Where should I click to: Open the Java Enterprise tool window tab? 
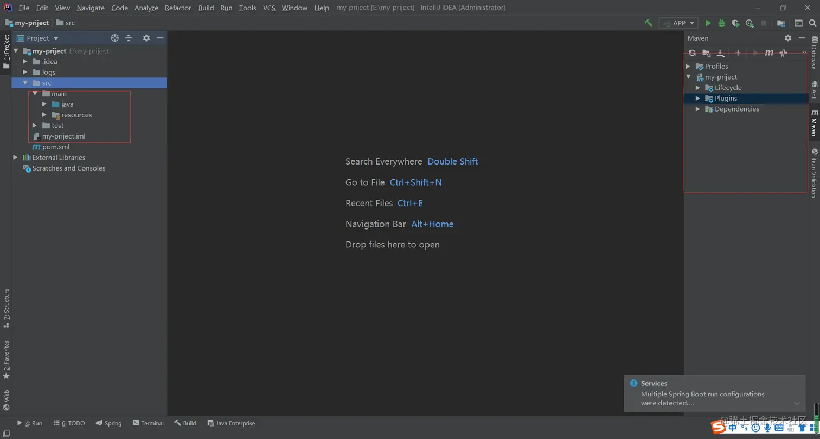pos(230,423)
